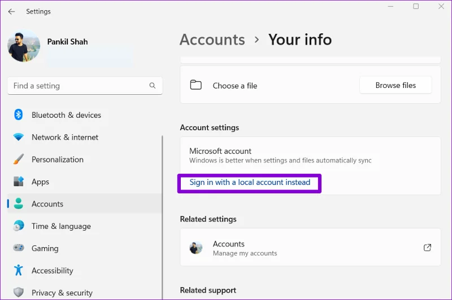Select the Accounts sidebar item

[x=84, y=204]
